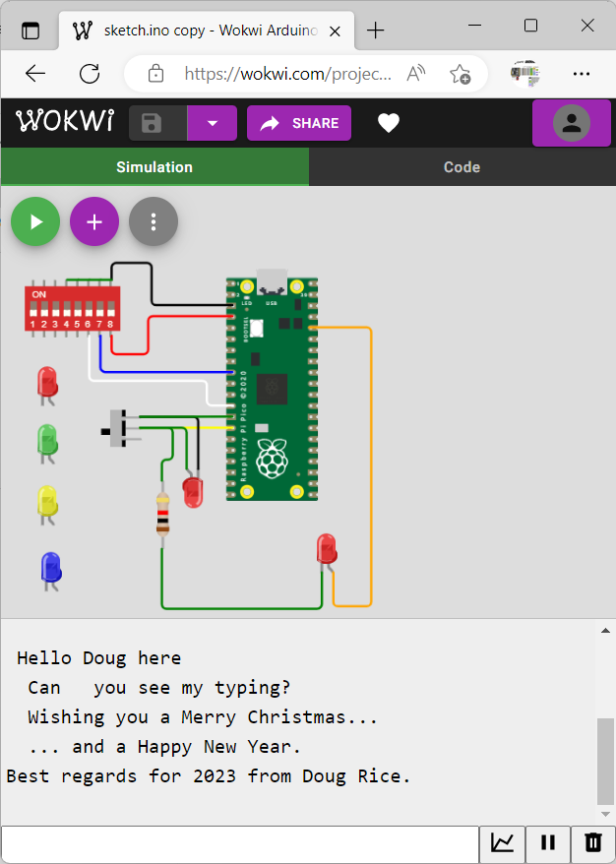Click the text 'Hello Doug here'
The width and height of the screenshot is (616, 864).
[99, 658]
